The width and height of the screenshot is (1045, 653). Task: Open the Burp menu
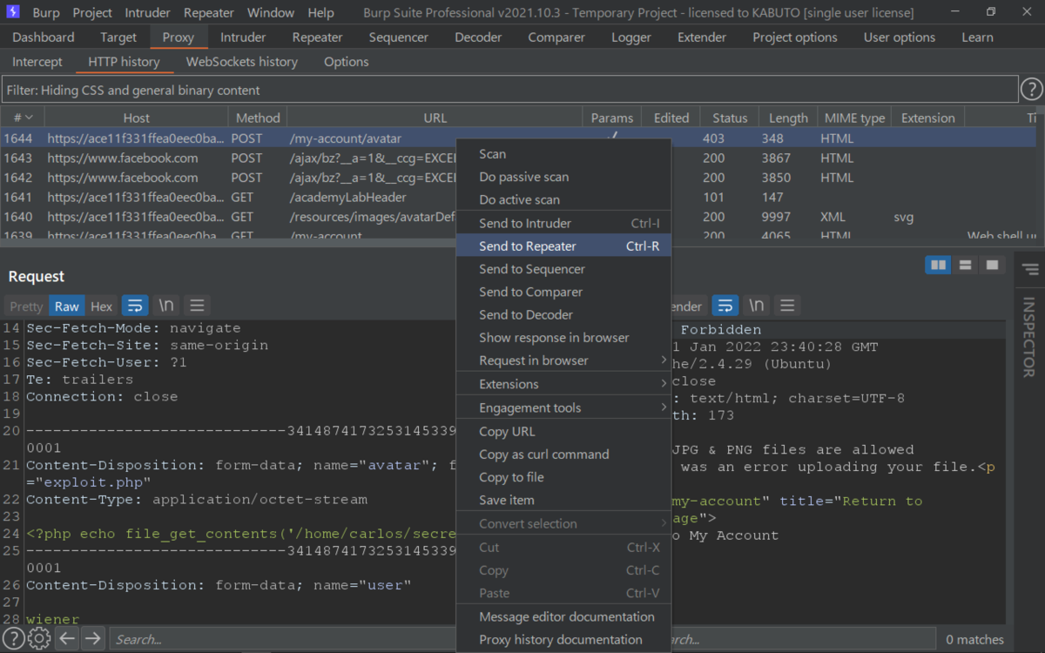46,12
